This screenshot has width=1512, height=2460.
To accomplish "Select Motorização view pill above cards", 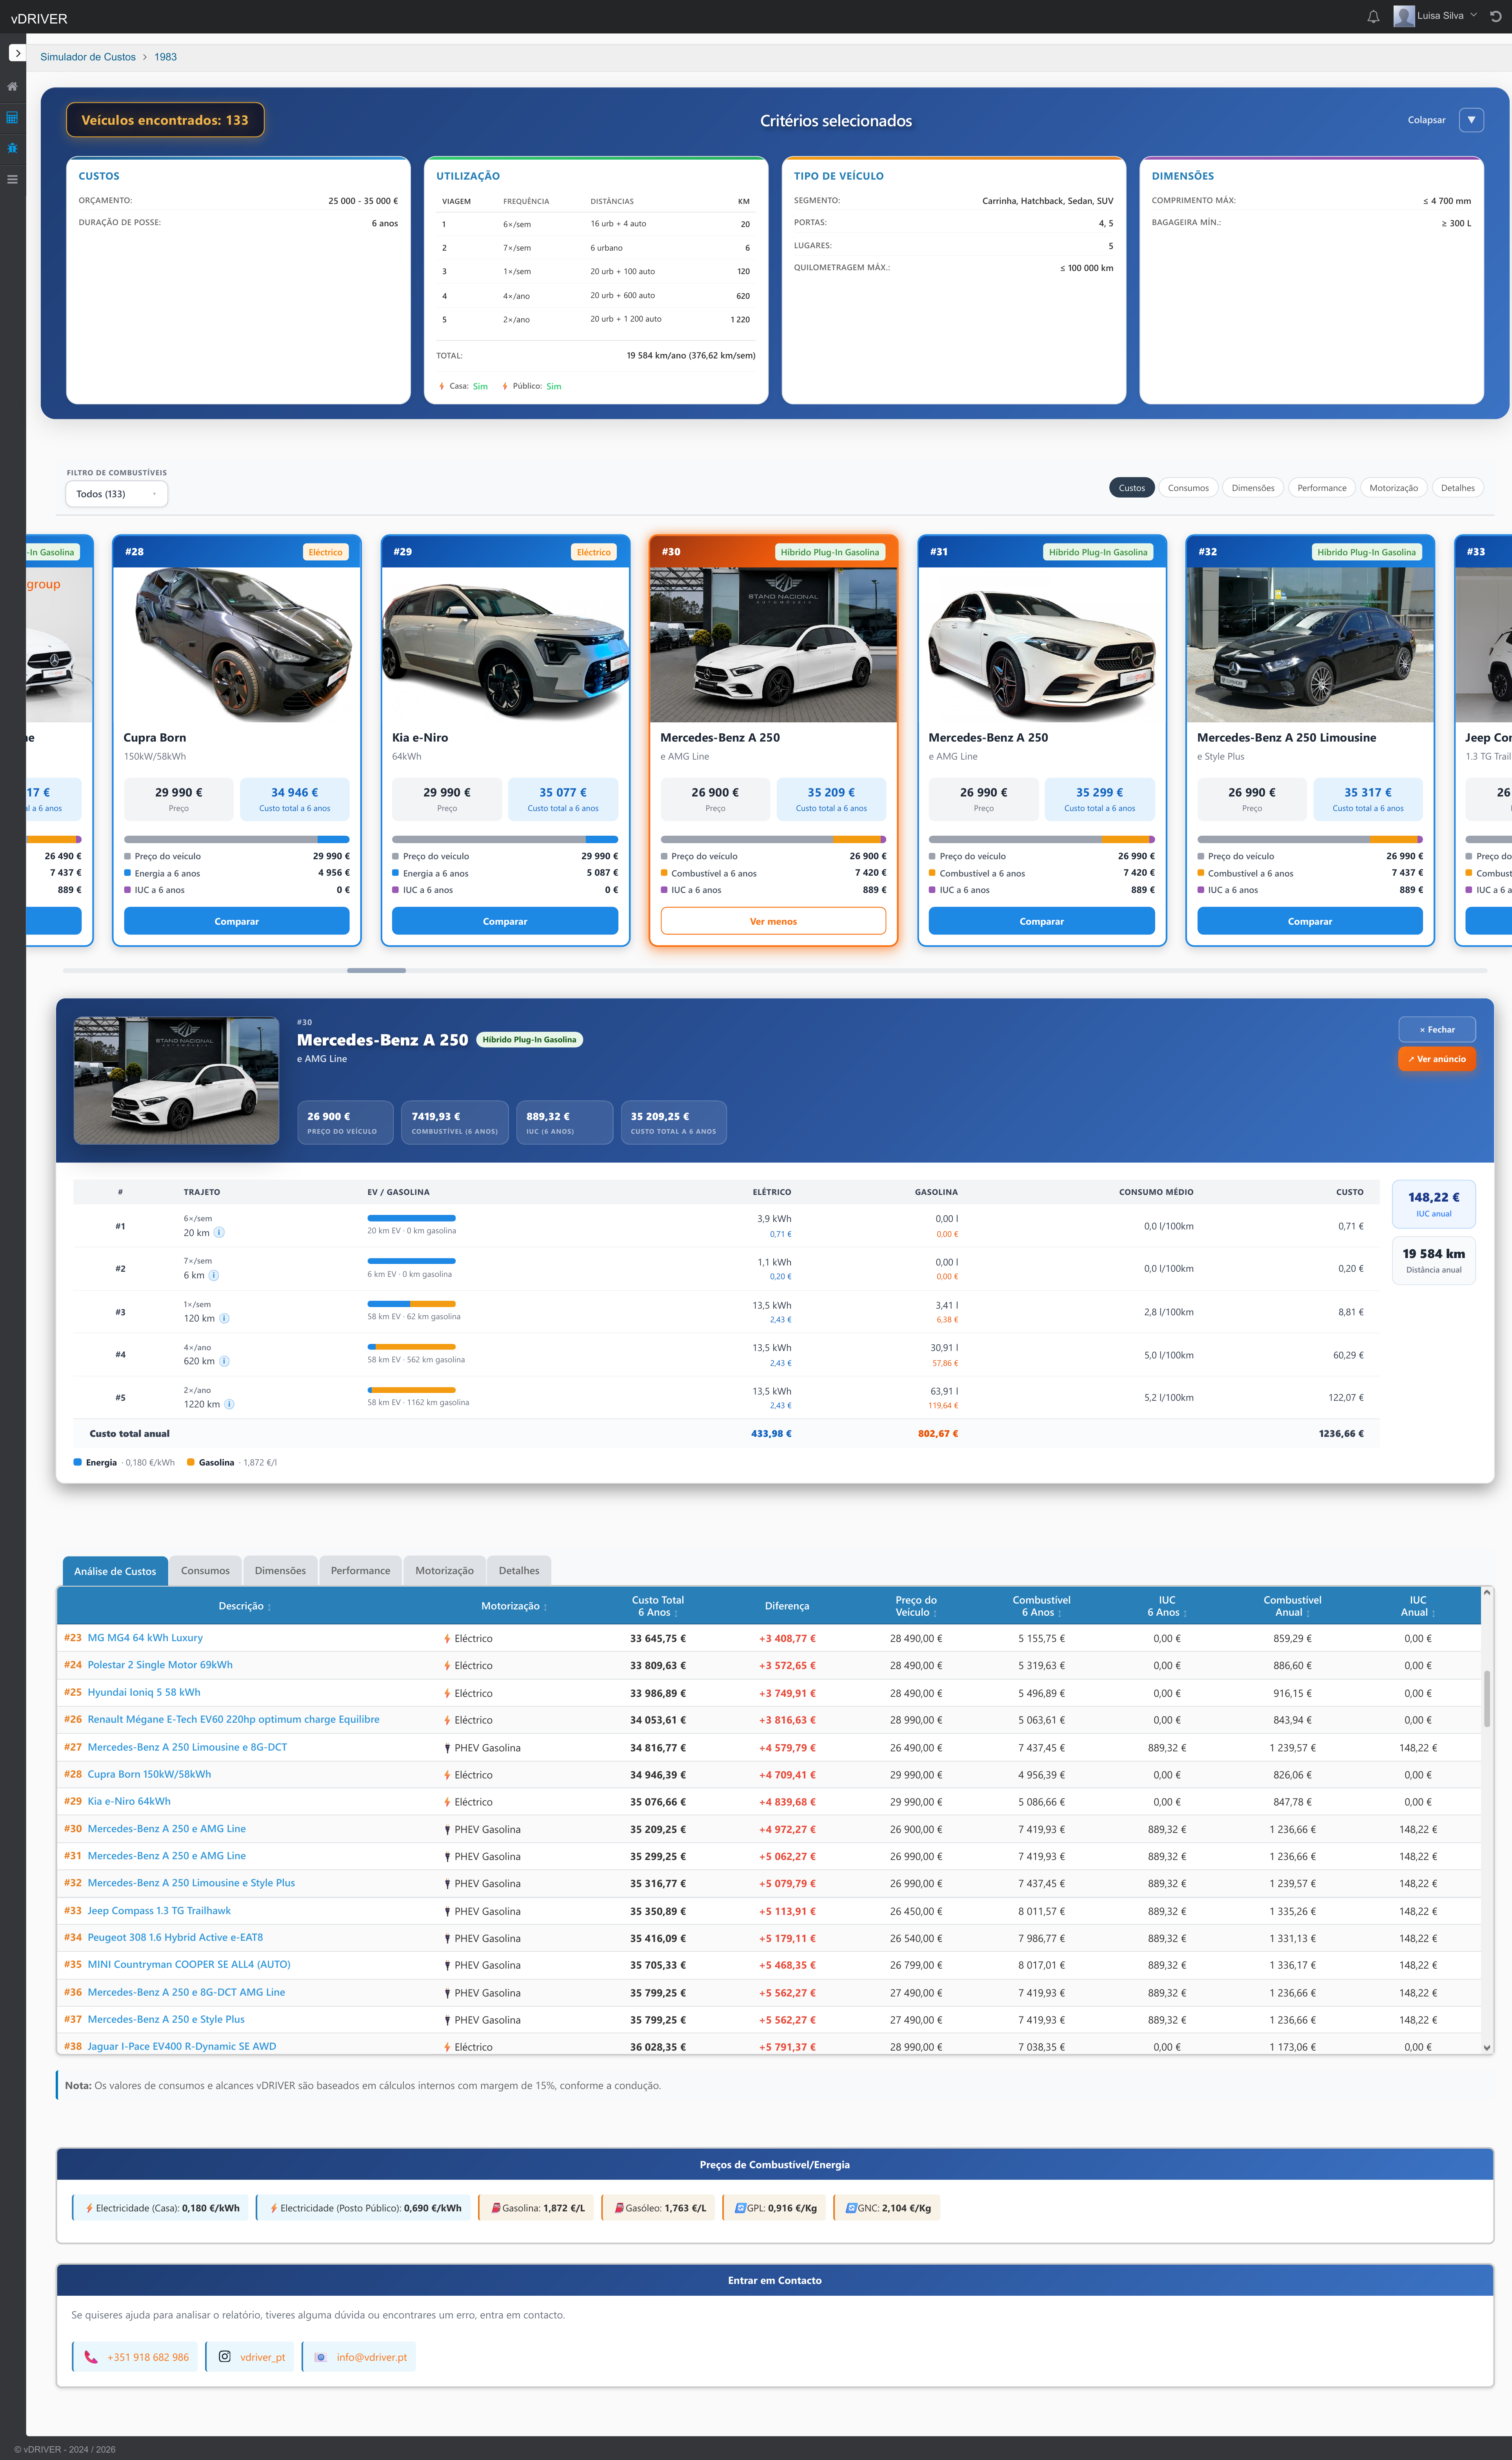I will 1393,488.
